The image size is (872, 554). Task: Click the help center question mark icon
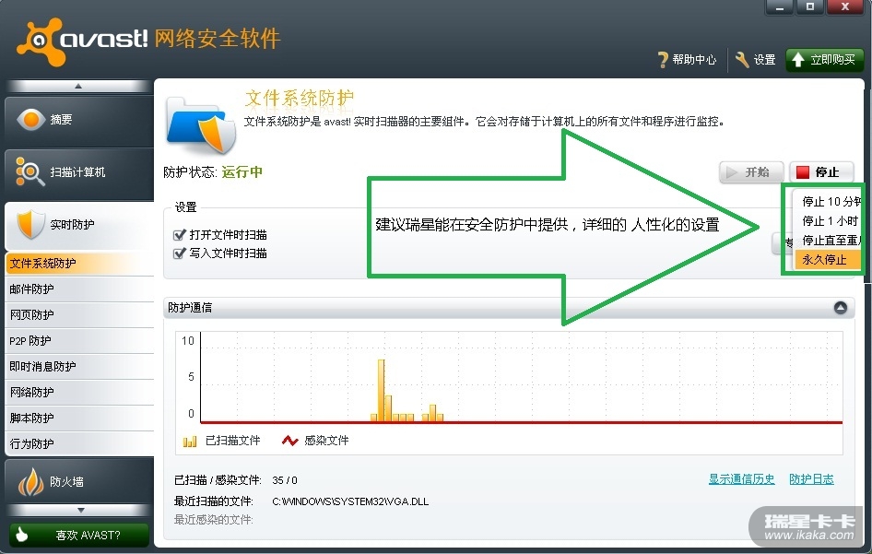pyautogui.click(x=663, y=60)
